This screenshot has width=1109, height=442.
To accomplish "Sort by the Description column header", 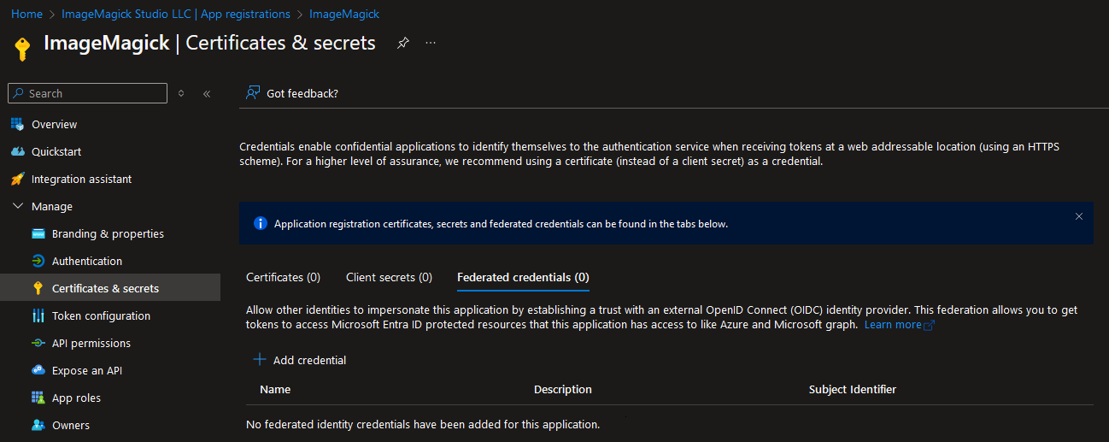I will 563,389.
